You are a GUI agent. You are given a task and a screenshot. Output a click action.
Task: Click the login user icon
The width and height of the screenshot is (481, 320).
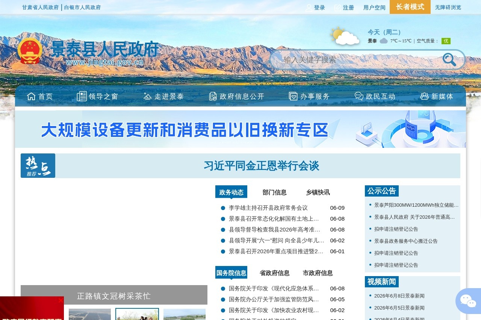click(309, 8)
